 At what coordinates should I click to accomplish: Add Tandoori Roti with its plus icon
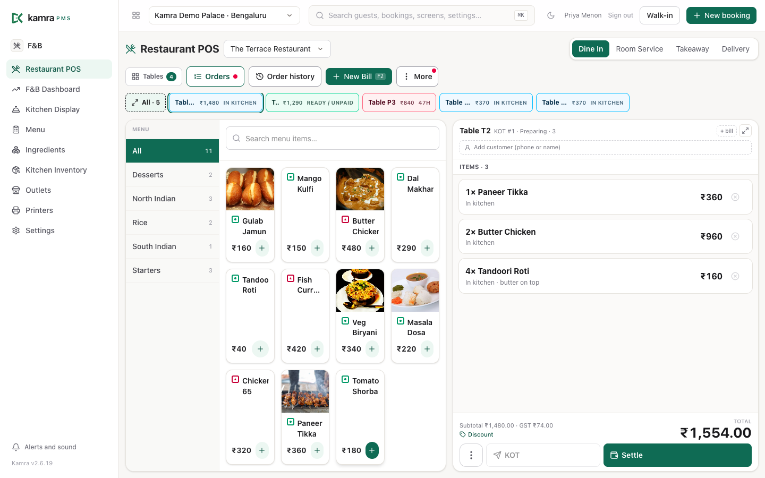[x=260, y=349]
